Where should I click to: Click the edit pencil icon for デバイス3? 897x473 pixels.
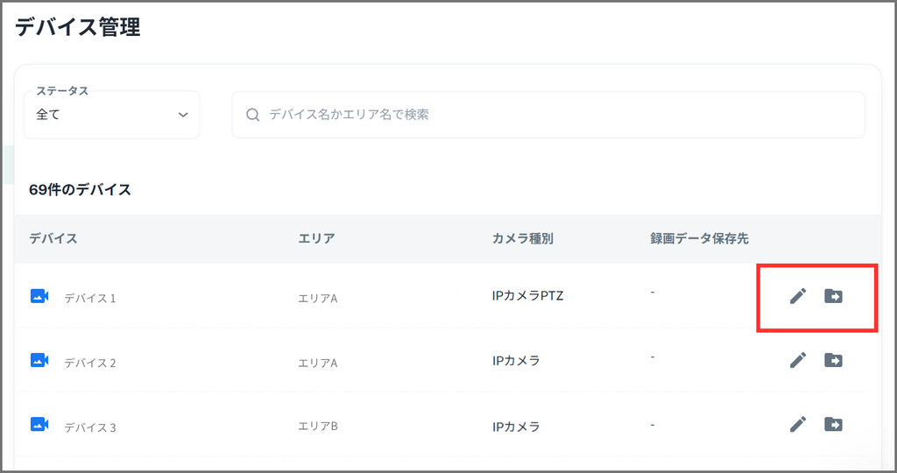[797, 425]
